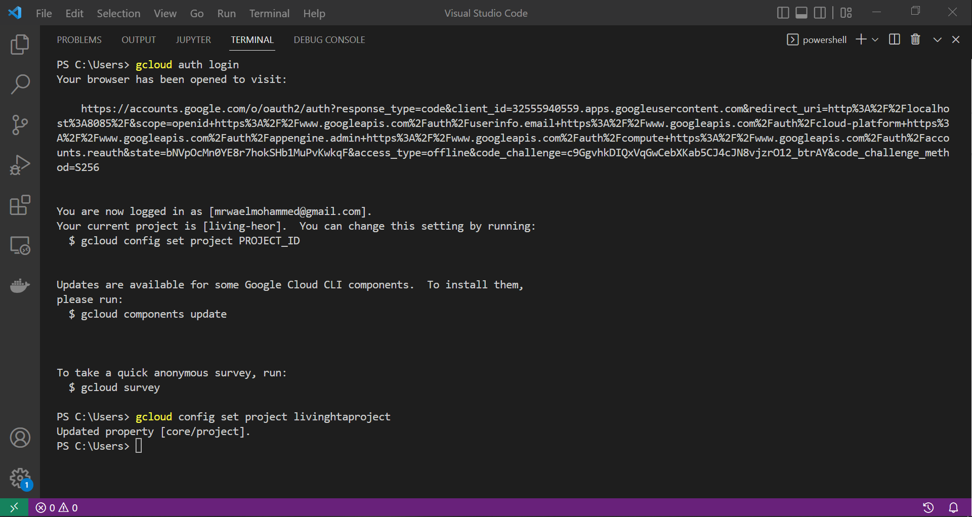972x517 pixels.
Task: Split the powershell terminal
Action: point(894,39)
